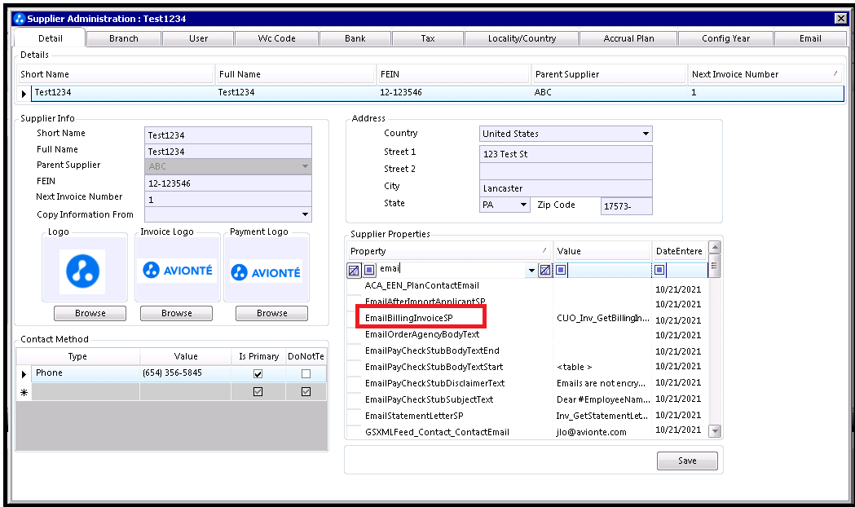855x507 pixels.
Task: Select EmailPayCheckStubDisclaimerText property
Action: pos(434,383)
